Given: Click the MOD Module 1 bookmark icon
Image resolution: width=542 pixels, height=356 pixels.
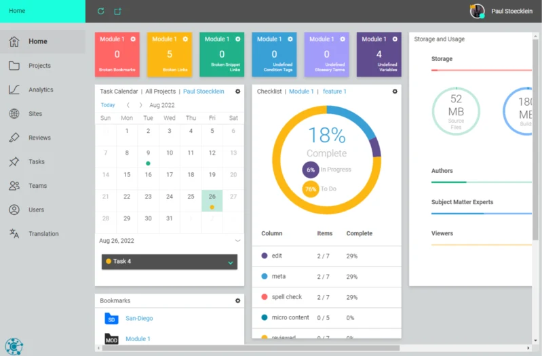Looking at the screenshot, I should click(x=111, y=339).
